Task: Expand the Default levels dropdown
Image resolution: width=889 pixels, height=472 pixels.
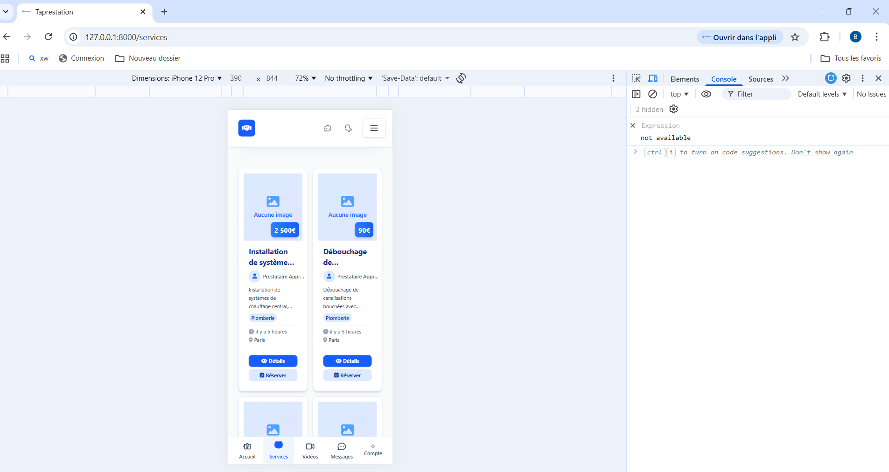Action: 822,94
